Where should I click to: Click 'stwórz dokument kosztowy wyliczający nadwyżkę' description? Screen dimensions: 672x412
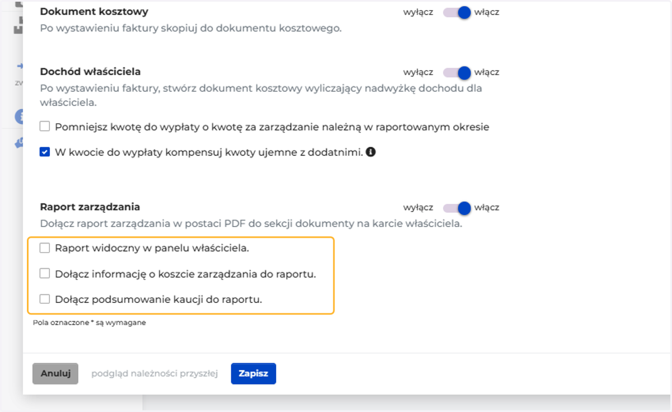tap(261, 95)
